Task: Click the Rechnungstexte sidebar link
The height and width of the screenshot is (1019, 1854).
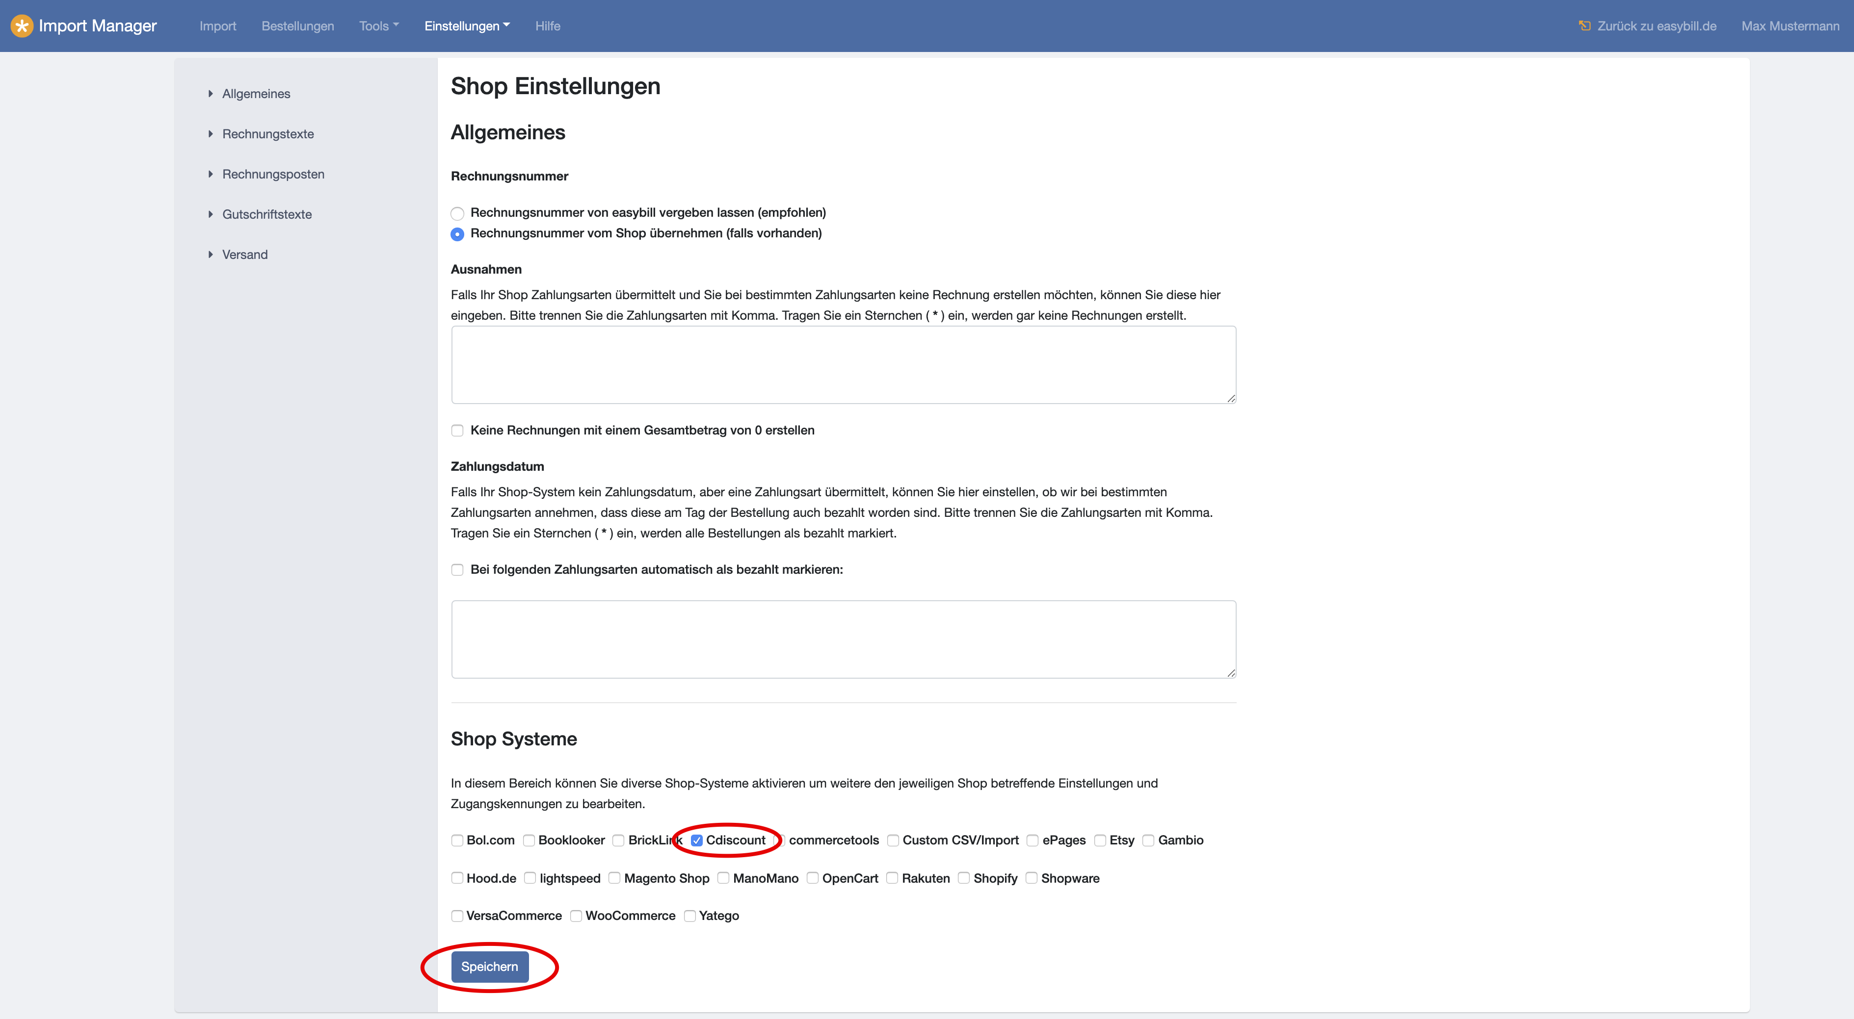Action: (268, 134)
